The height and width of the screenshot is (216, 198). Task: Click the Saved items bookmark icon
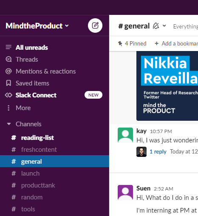point(8,83)
